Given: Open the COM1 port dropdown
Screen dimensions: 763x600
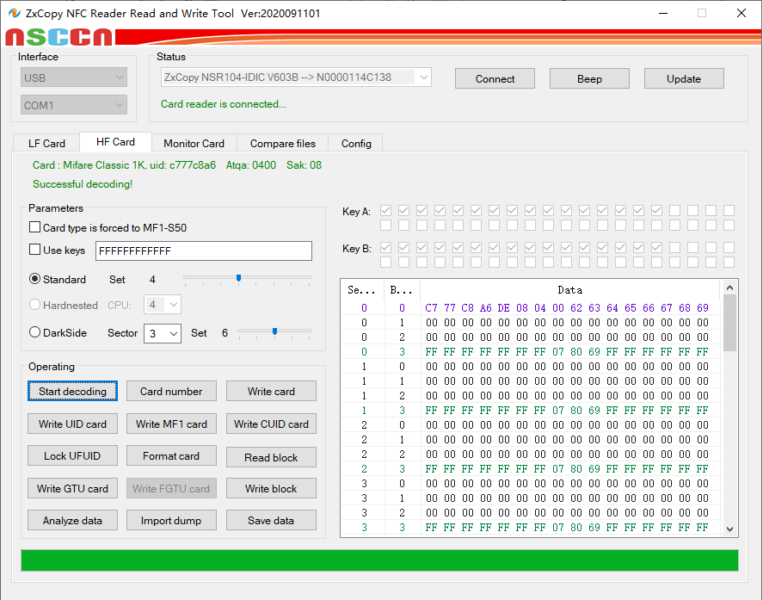Looking at the screenshot, I should [74, 105].
